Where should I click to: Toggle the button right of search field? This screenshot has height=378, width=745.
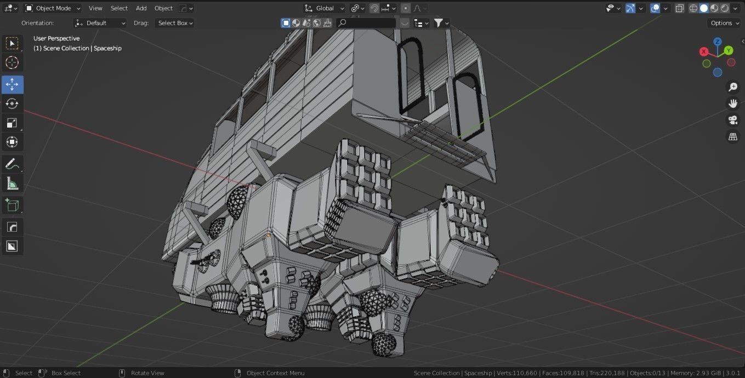(x=405, y=23)
